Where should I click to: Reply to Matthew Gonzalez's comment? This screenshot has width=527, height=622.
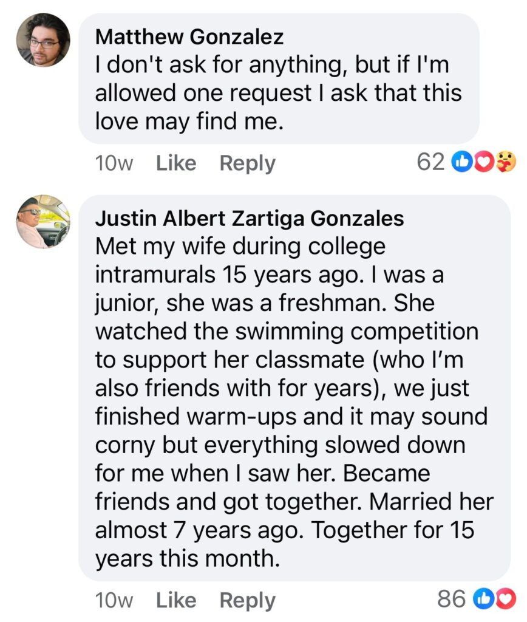tap(247, 163)
